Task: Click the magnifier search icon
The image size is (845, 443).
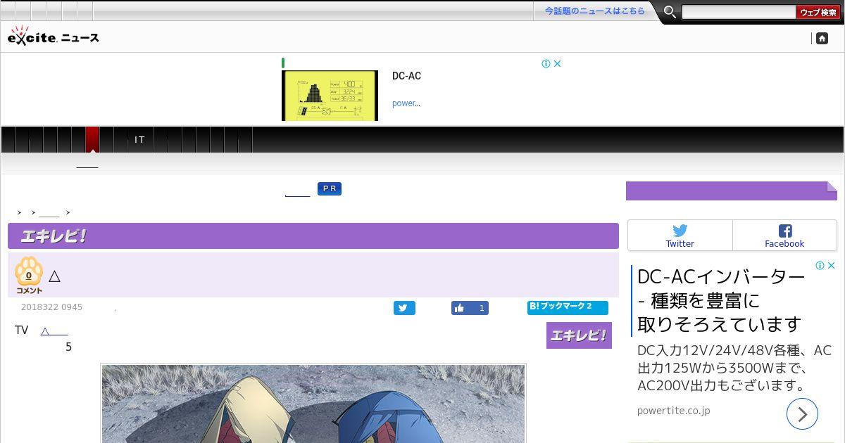Action: coord(670,12)
